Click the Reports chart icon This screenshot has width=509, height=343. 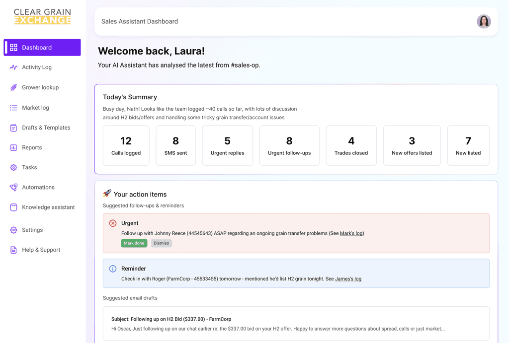click(13, 147)
